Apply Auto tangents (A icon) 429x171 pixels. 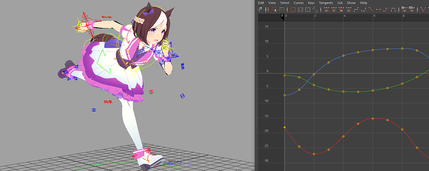[x=326, y=9]
